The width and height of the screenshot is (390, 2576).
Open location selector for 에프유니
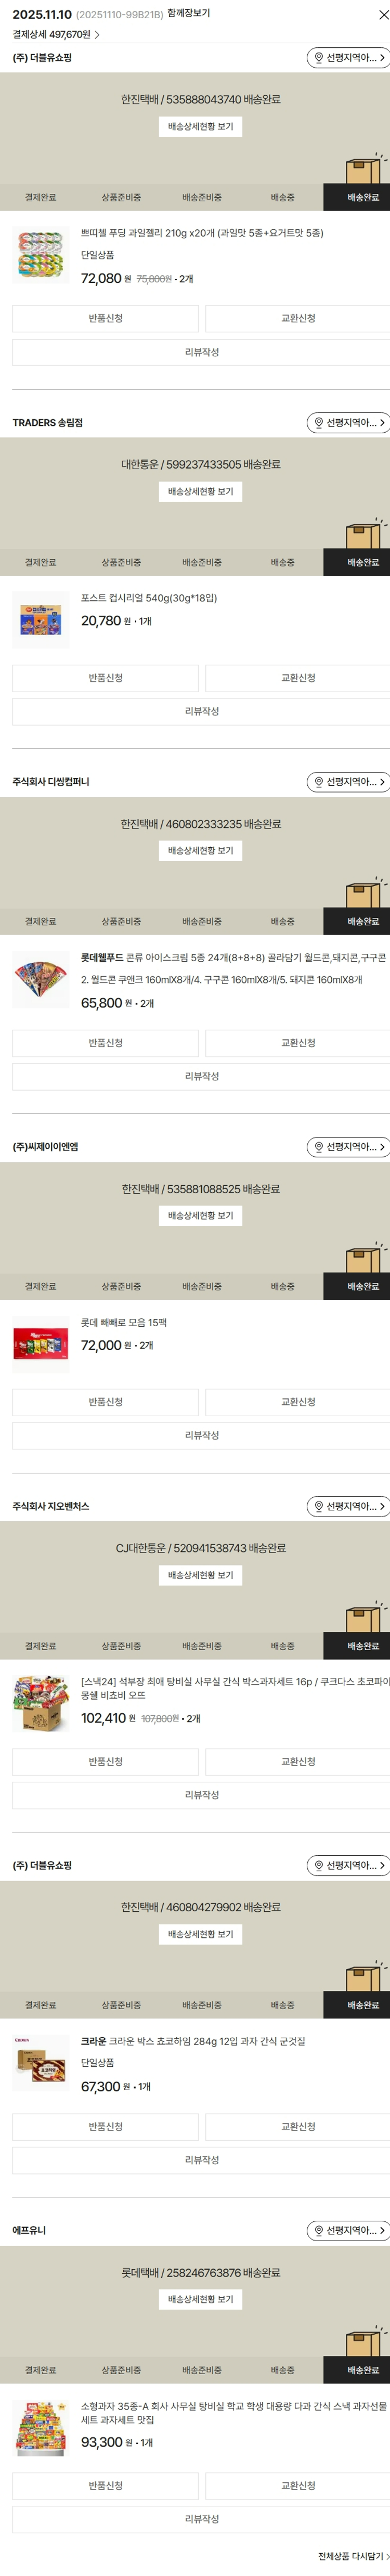347,2230
